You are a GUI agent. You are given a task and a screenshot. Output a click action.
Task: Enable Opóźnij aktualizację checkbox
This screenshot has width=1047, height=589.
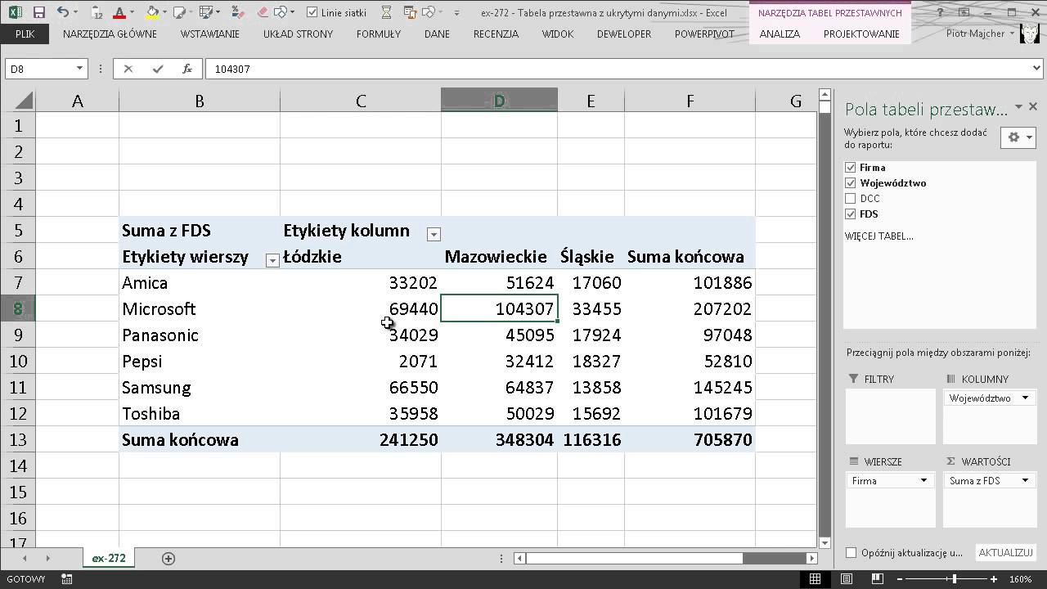point(851,553)
